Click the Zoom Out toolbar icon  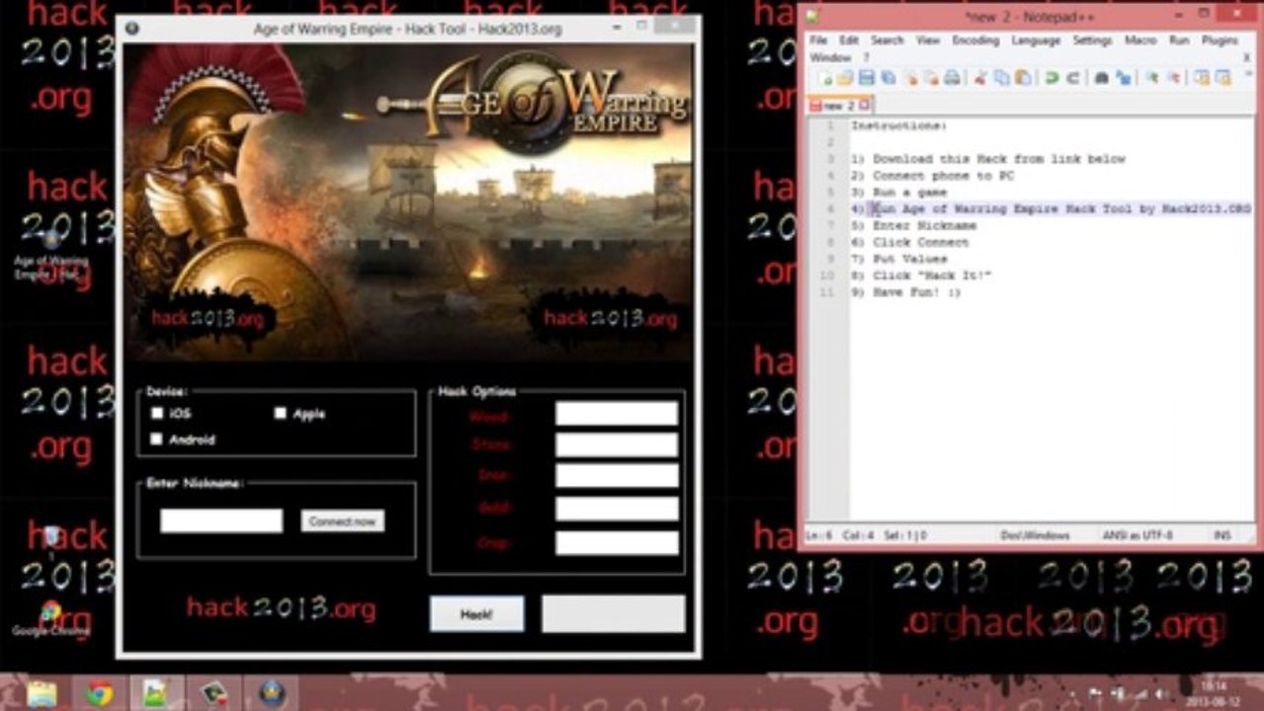click(1172, 78)
